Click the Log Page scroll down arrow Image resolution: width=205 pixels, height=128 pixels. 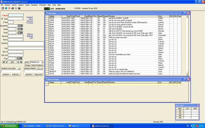pyautogui.click(x=187, y=75)
